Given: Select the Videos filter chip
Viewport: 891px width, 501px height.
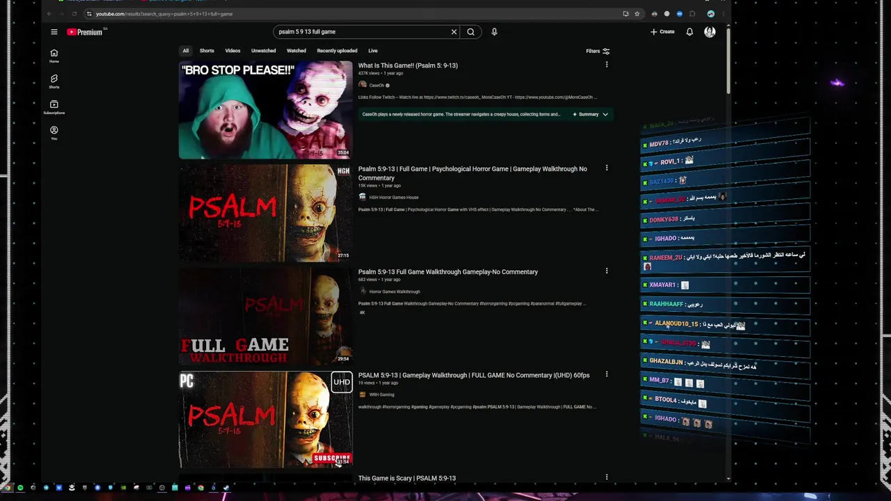Looking at the screenshot, I should (x=232, y=51).
